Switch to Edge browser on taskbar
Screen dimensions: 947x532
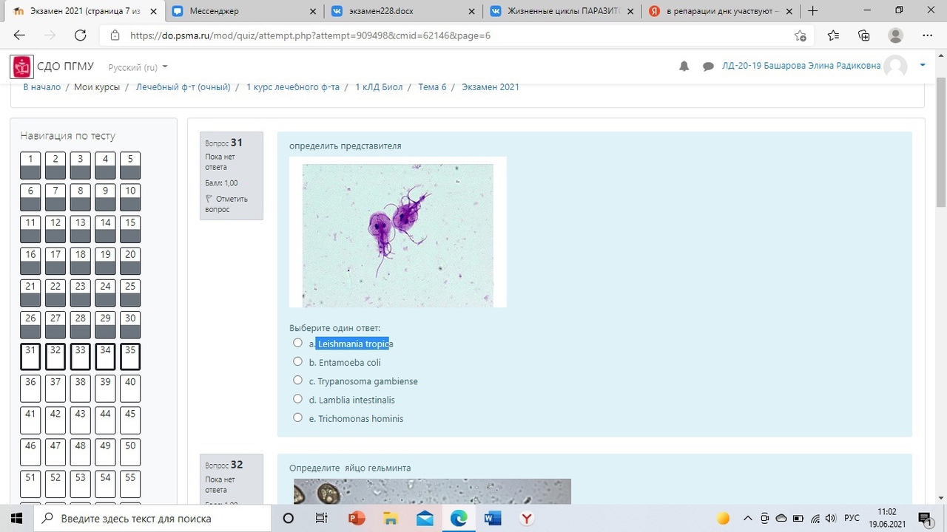(459, 518)
